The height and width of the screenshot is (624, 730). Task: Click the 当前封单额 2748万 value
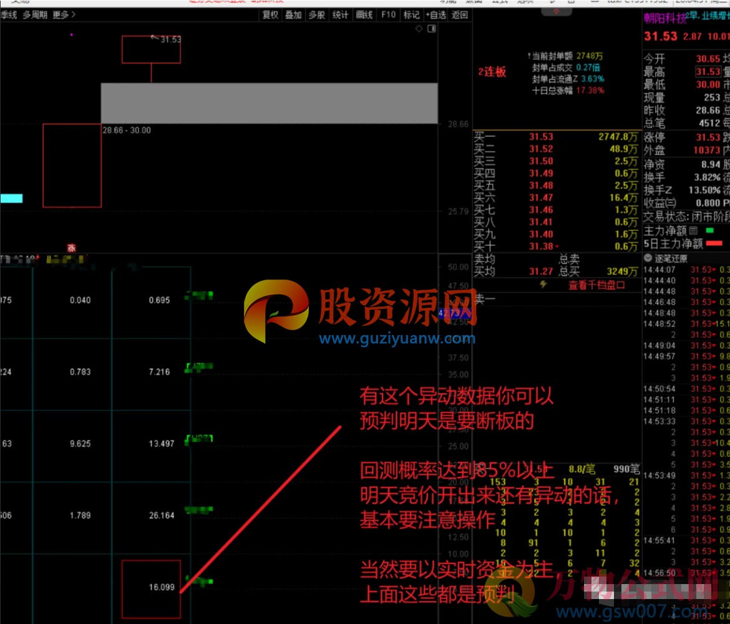click(x=590, y=56)
